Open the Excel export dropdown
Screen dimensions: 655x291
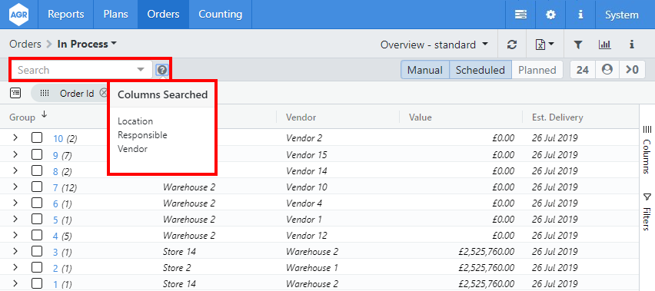545,45
